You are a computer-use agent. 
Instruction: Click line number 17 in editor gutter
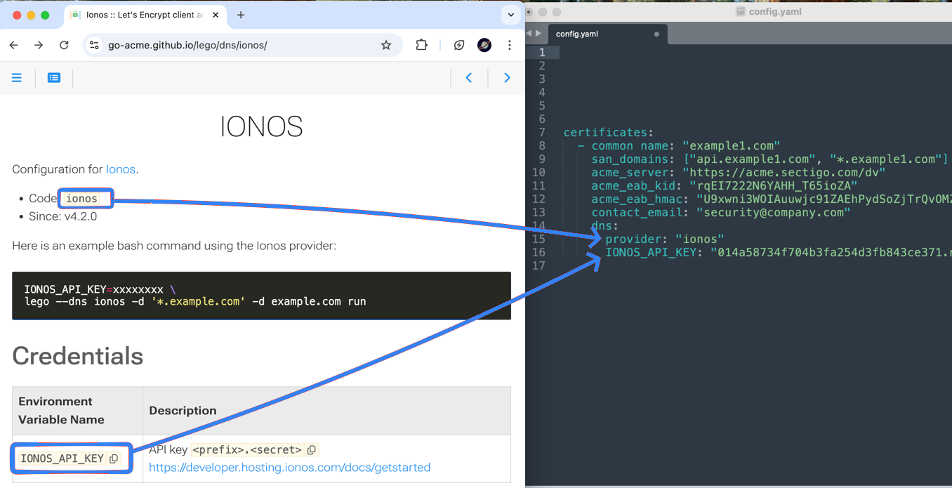[538, 265]
